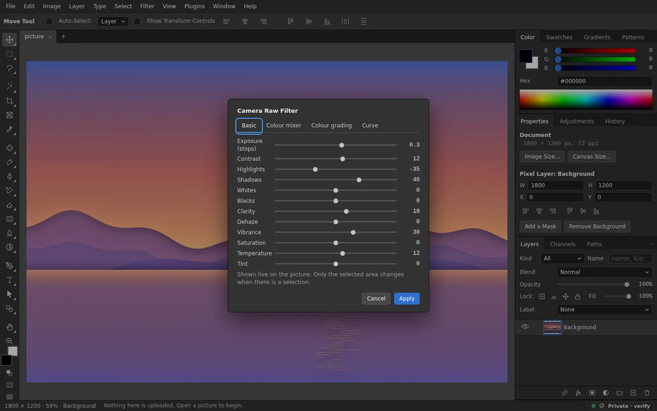Click the Hex color input field
The width and height of the screenshot is (657, 411).
(x=605, y=81)
